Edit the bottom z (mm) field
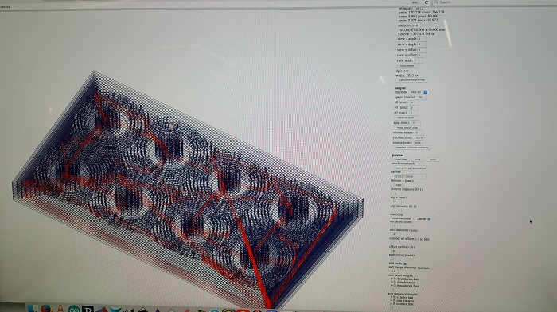The width and height of the screenshot is (557, 312). pyautogui.click(x=399, y=185)
